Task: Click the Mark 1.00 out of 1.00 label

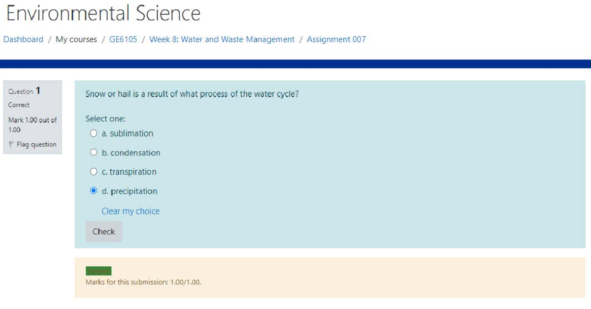Action: pos(33,124)
